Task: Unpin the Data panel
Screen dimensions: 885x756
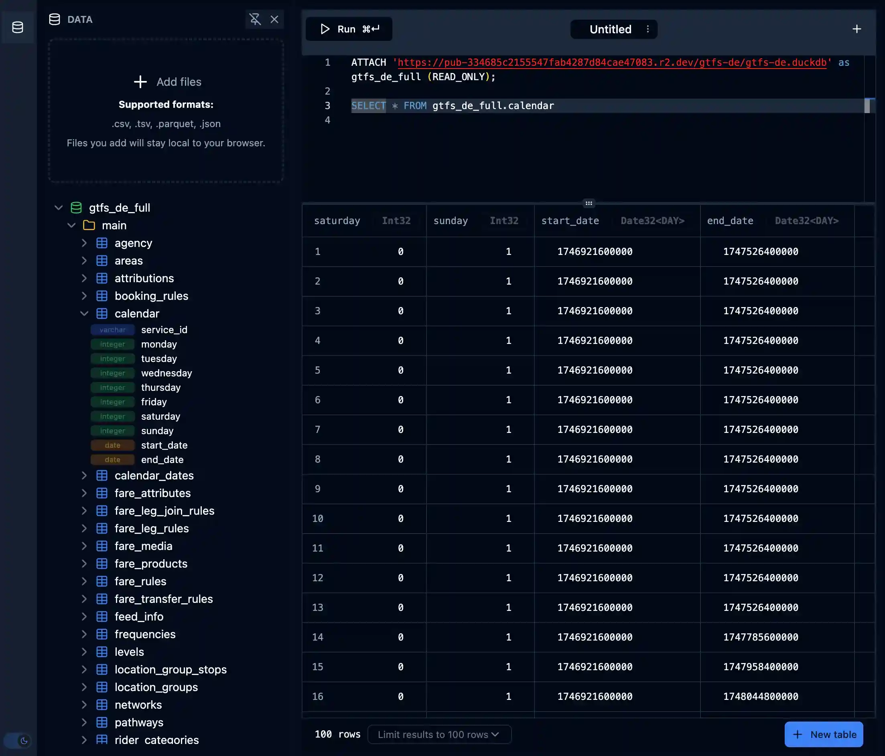Action: tap(255, 19)
